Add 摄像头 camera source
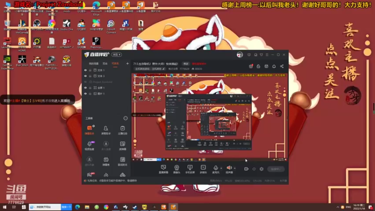The width and height of the screenshot is (375, 211). (177, 169)
